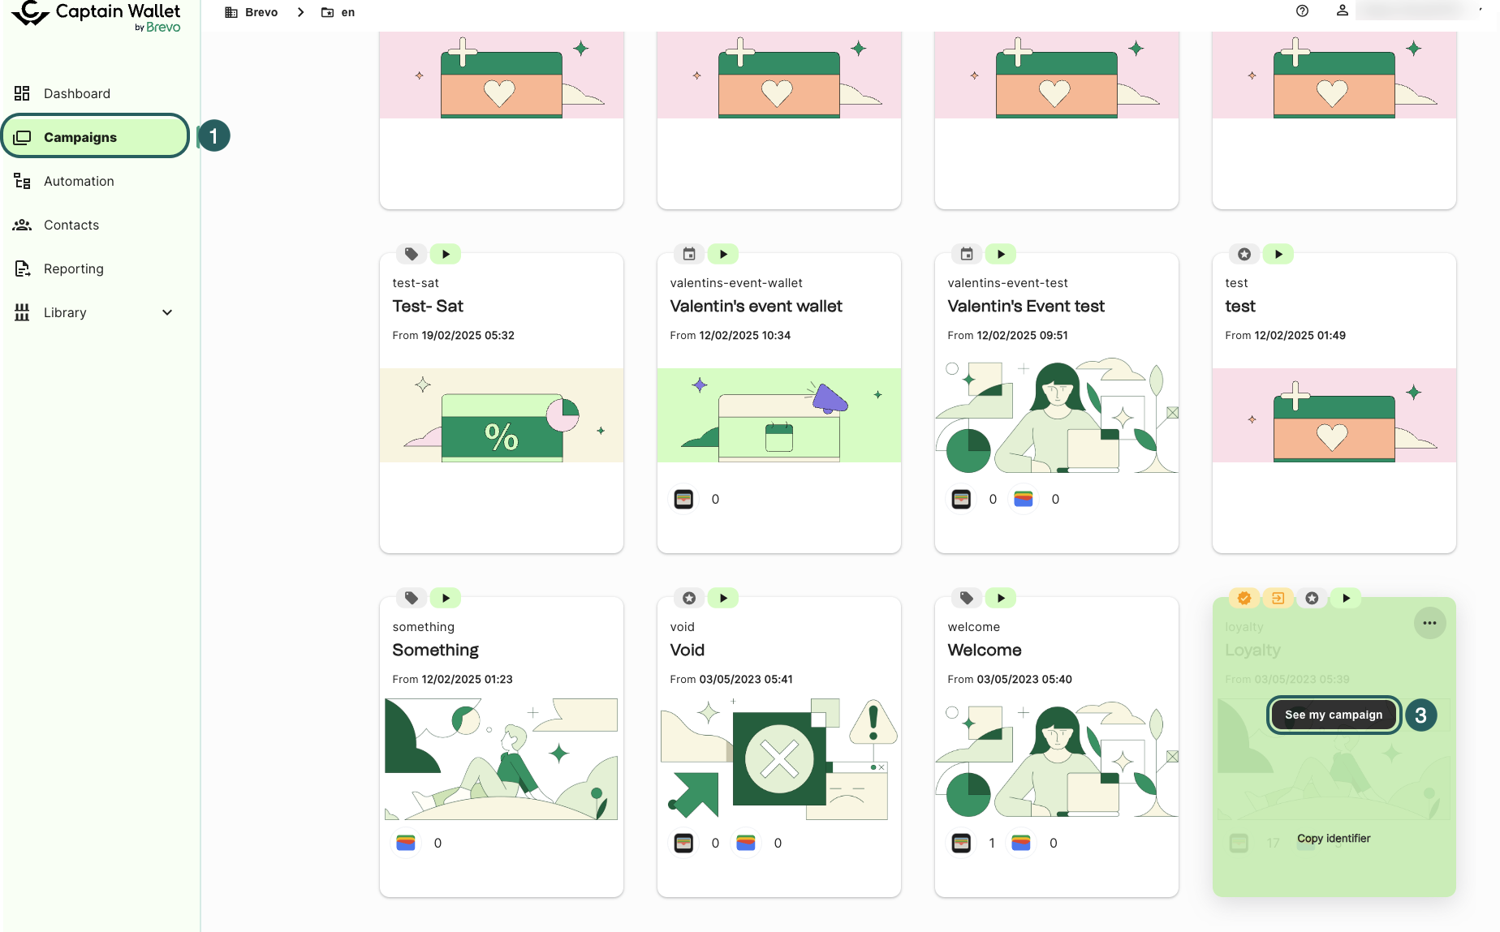Click the star icon on test card
The image size is (1500, 932).
(1244, 254)
